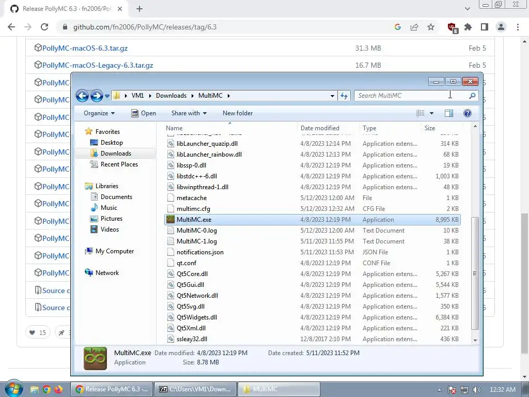Expand the arrow after Downloads in breadcrumb

click(x=192, y=96)
